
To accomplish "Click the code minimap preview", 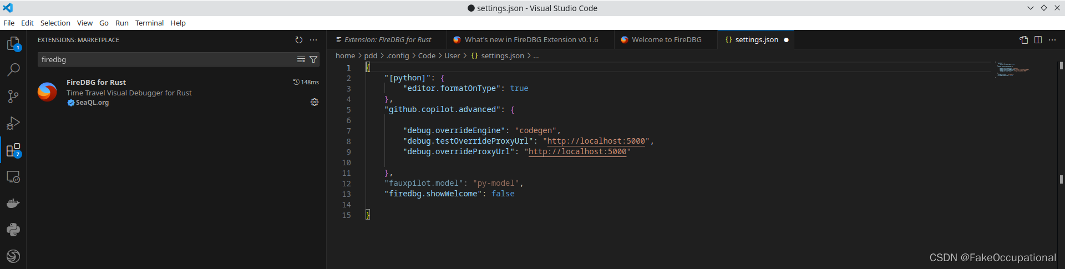I will pyautogui.click(x=1013, y=69).
